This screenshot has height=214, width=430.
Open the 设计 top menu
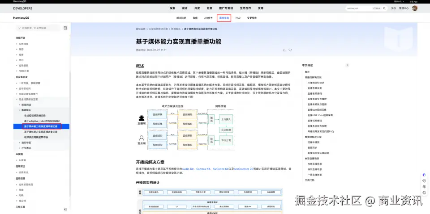(185, 8)
